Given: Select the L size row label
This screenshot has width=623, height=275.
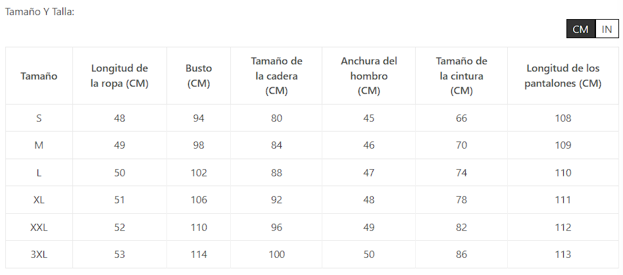Looking at the screenshot, I should coord(39,172).
